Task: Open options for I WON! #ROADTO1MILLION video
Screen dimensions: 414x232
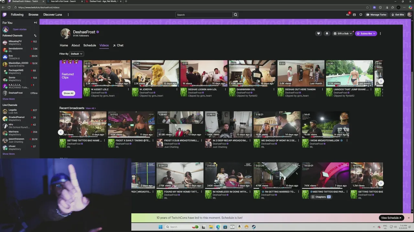Action: (x=347, y=140)
